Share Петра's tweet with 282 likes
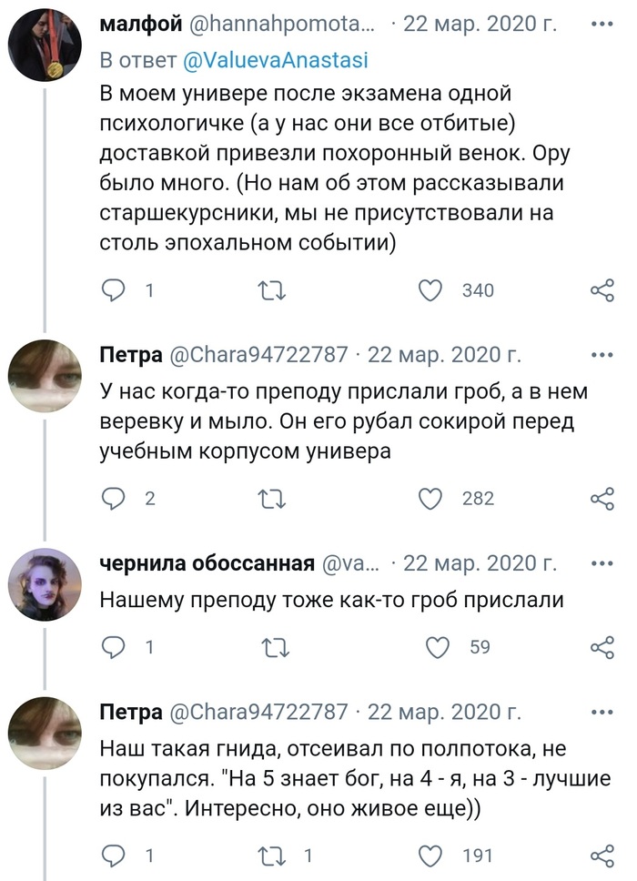The width and height of the screenshot is (637, 881). 602,498
